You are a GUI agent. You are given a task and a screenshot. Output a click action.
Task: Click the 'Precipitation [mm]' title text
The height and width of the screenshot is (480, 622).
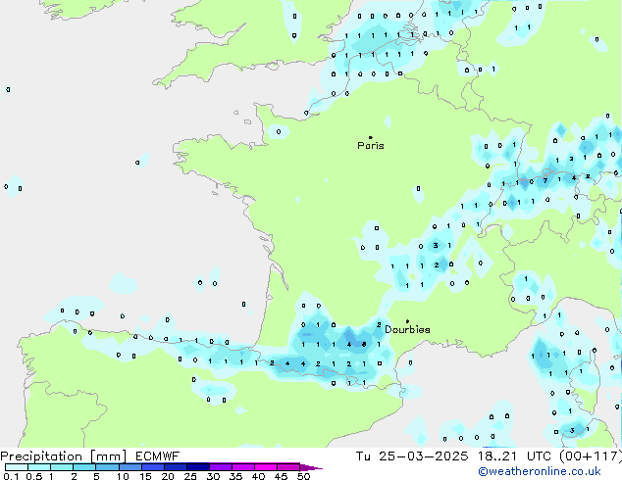pos(64,456)
